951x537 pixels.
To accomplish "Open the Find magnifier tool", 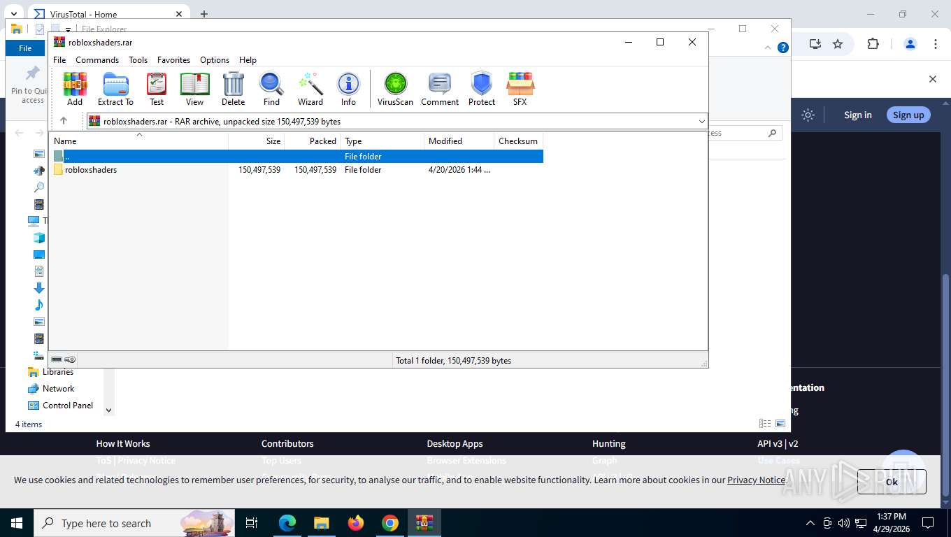I will pyautogui.click(x=271, y=89).
